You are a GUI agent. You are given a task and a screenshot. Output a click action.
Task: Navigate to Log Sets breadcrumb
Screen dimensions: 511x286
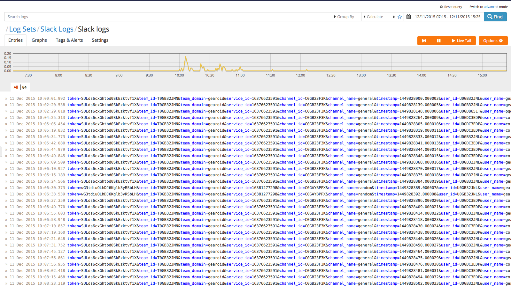pos(22,29)
